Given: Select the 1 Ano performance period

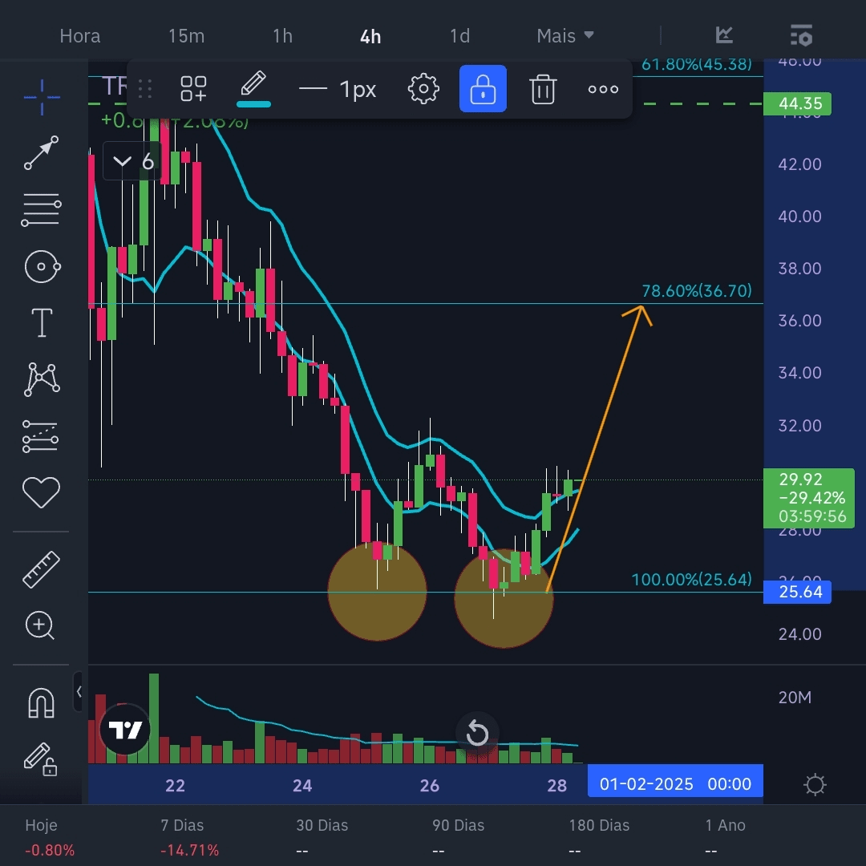Looking at the screenshot, I should coord(725,825).
